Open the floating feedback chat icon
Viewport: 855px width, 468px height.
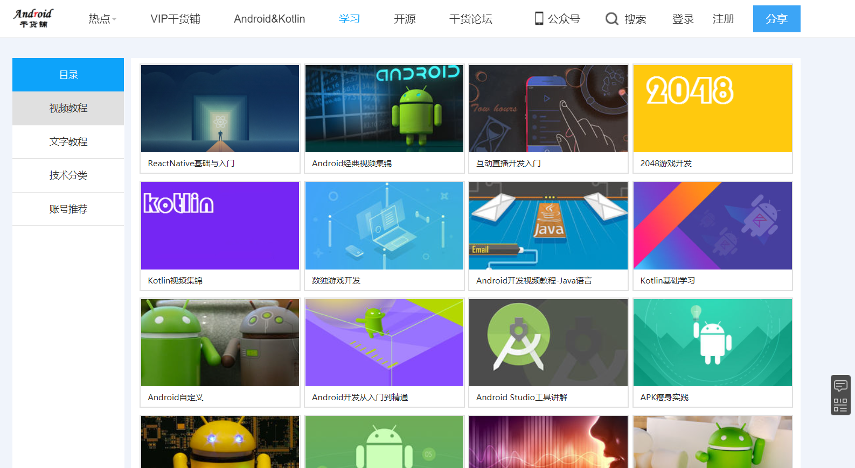840,386
